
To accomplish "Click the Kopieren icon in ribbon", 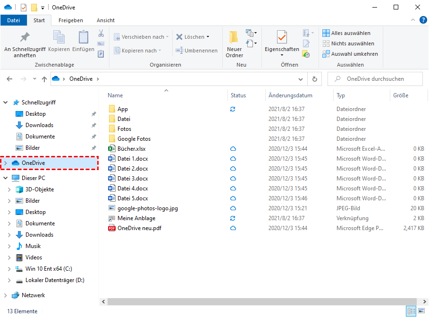I will tap(59, 37).
